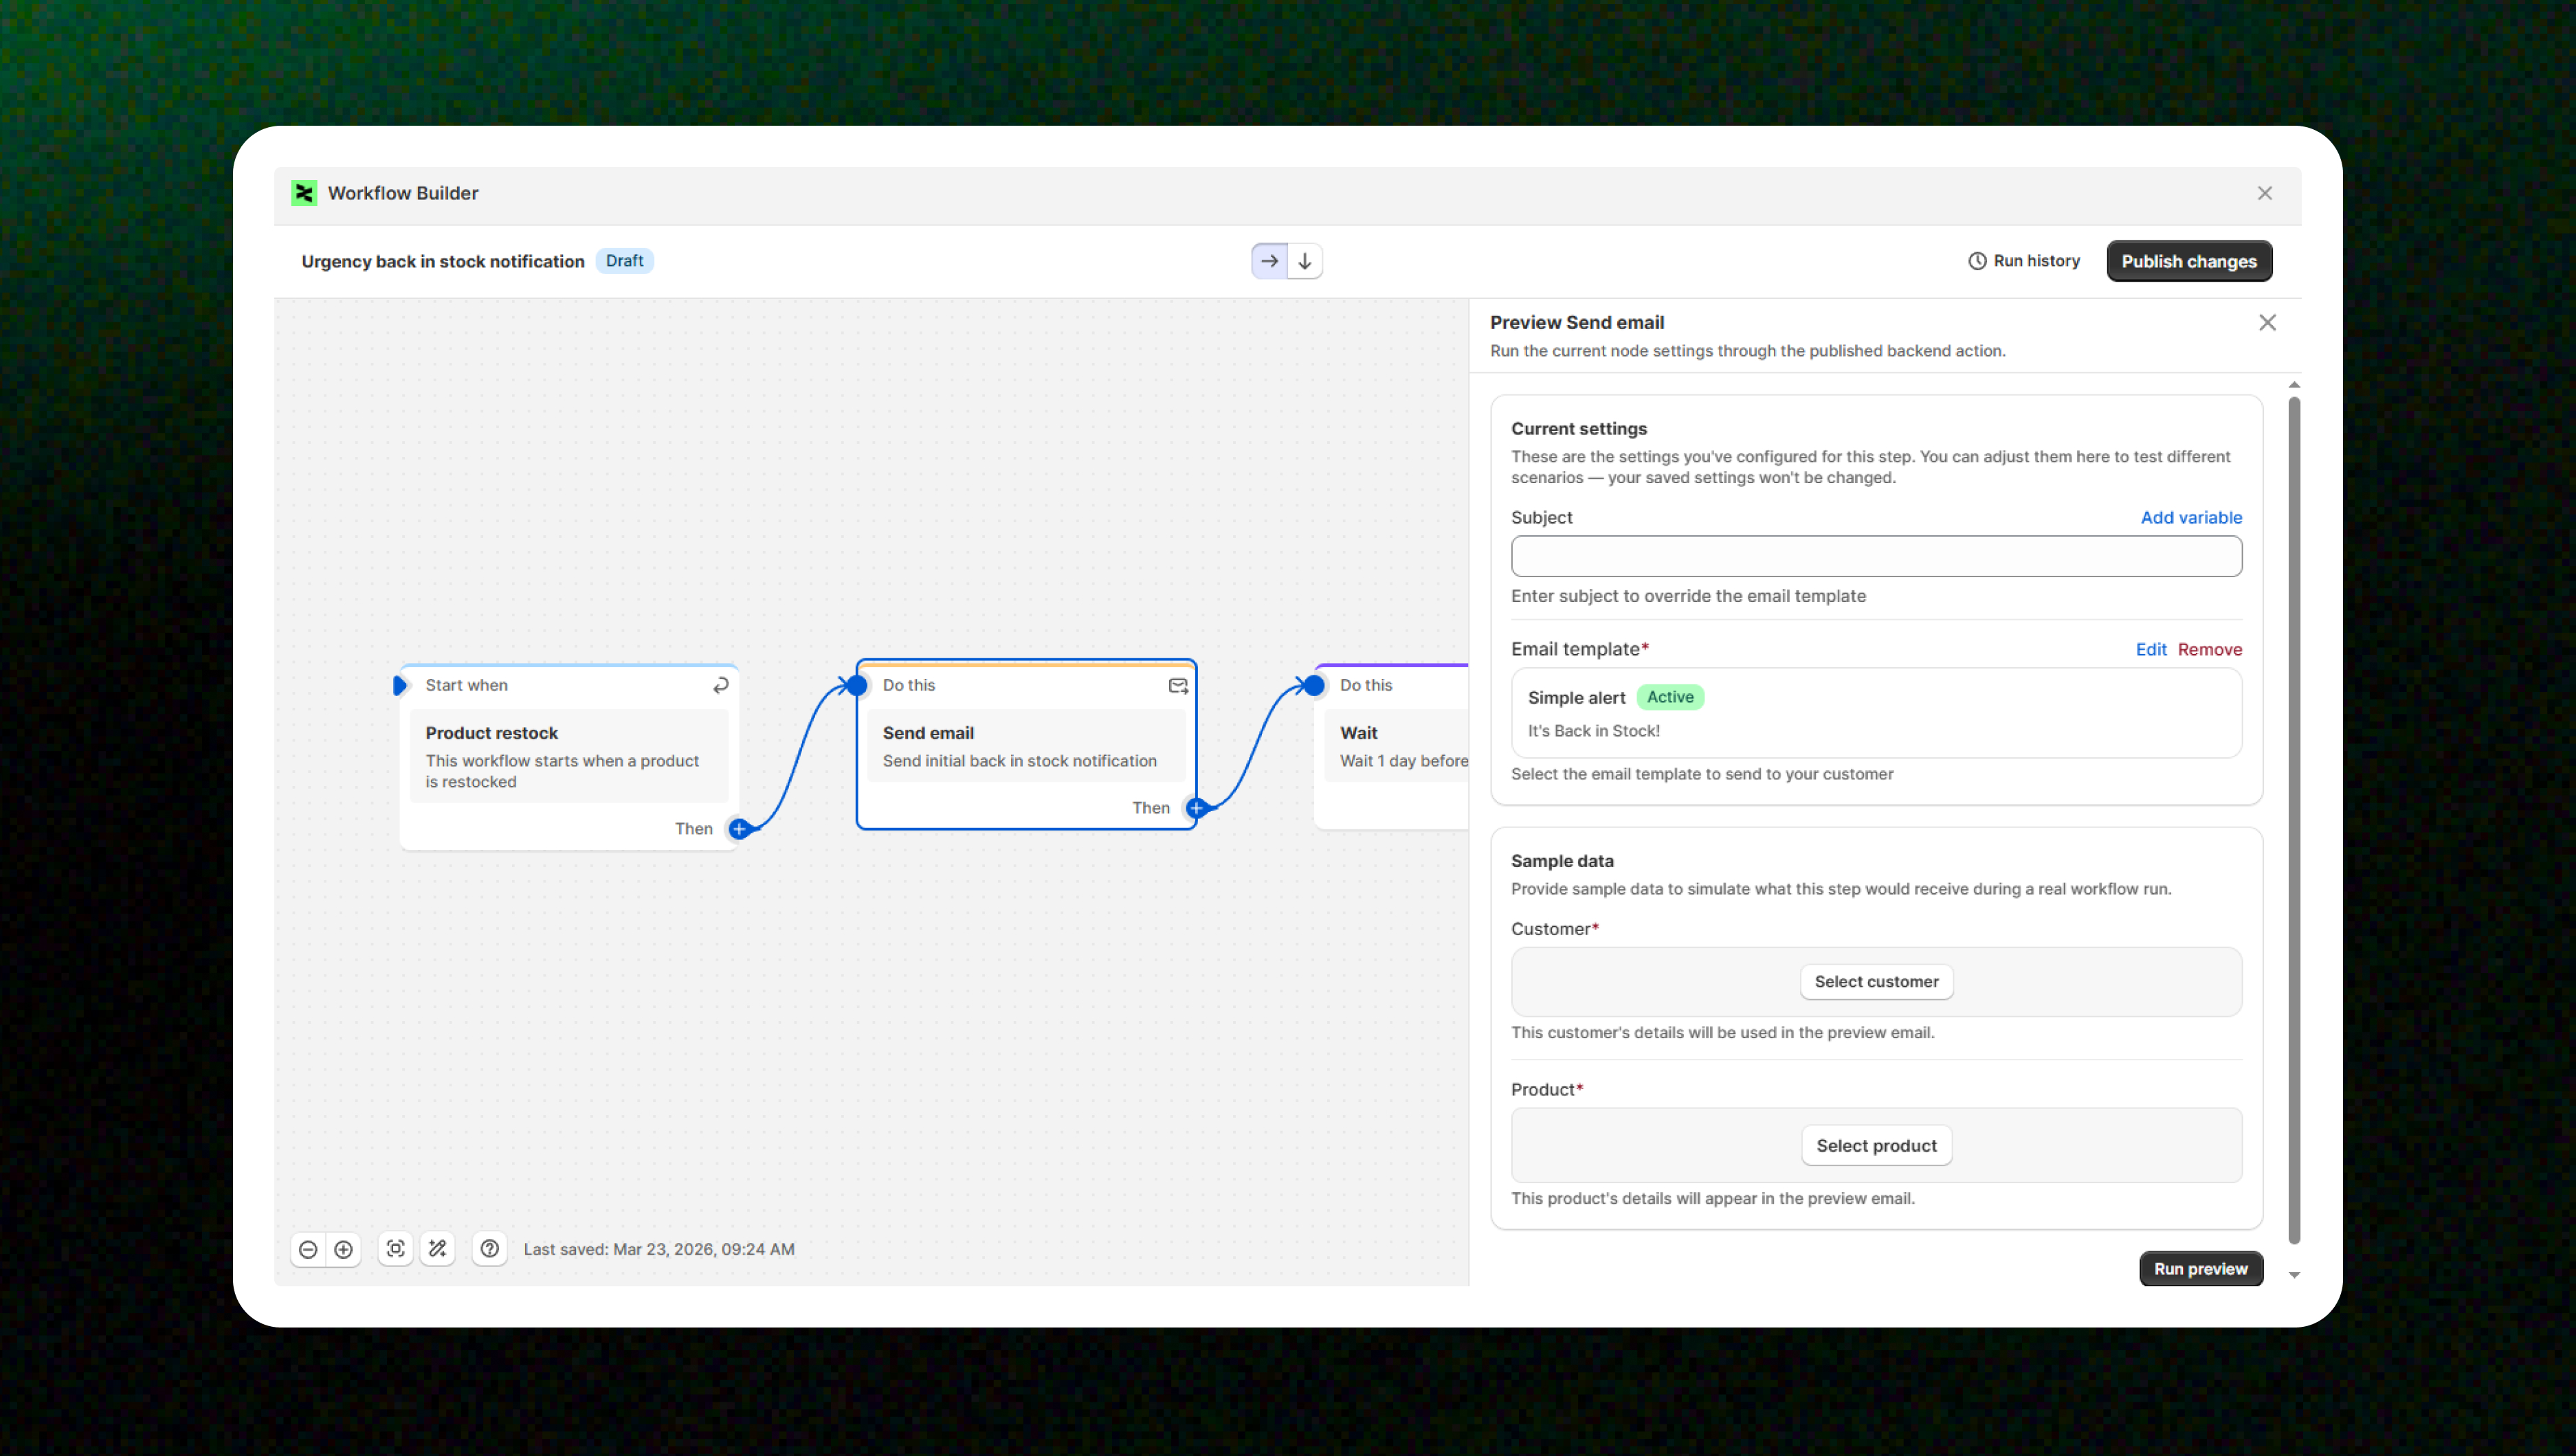Click Edit link for Email template
This screenshot has width=2576, height=1456.
(2150, 649)
